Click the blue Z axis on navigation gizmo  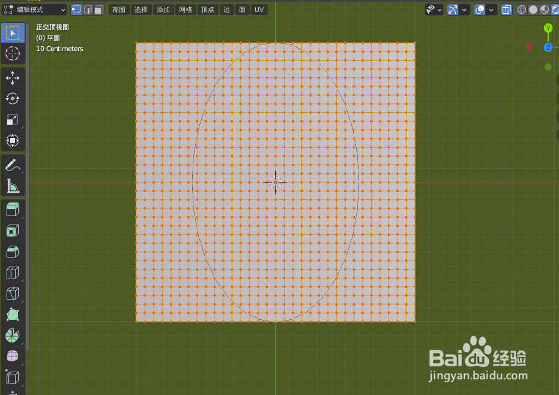click(548, 47)
